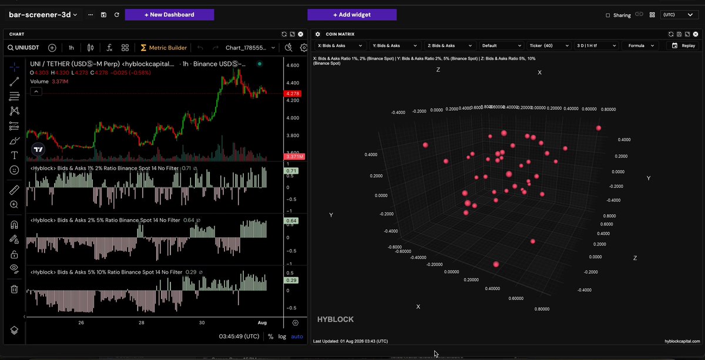705x360 pixels.
Task: Select the text annotation tool
Action: 15,156
